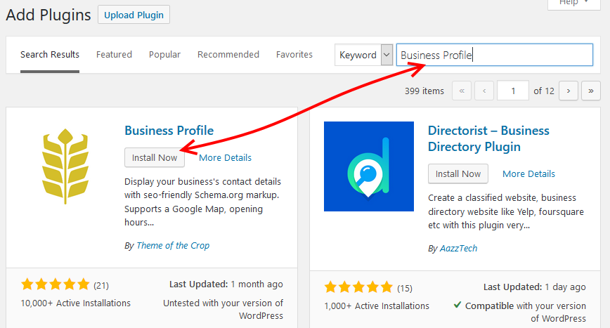Open Theme of the Crop author link
The width and height of the screenshot is (610, 328).
click(173, 246)
